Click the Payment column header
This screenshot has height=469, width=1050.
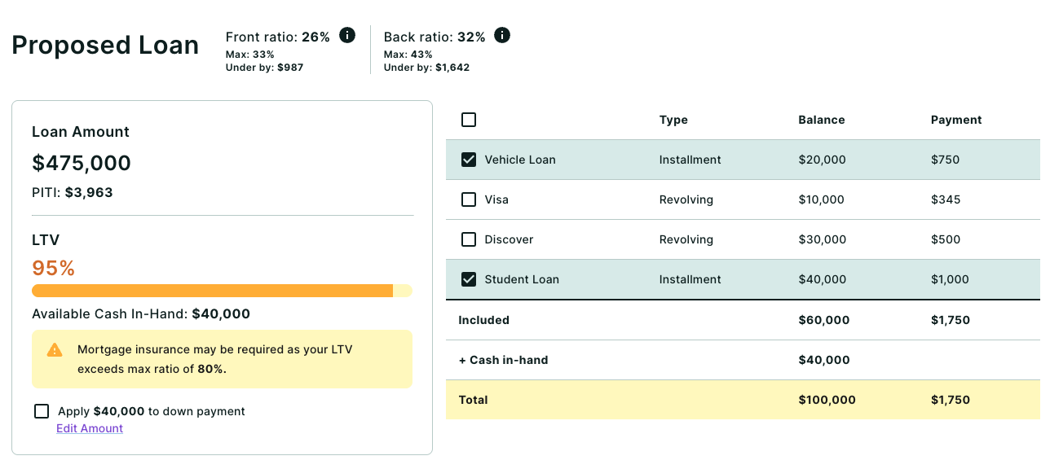click(x=956, y=120)
